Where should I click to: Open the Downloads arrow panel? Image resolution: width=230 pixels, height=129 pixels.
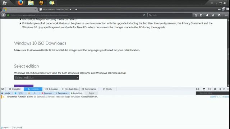click(207, 15)
